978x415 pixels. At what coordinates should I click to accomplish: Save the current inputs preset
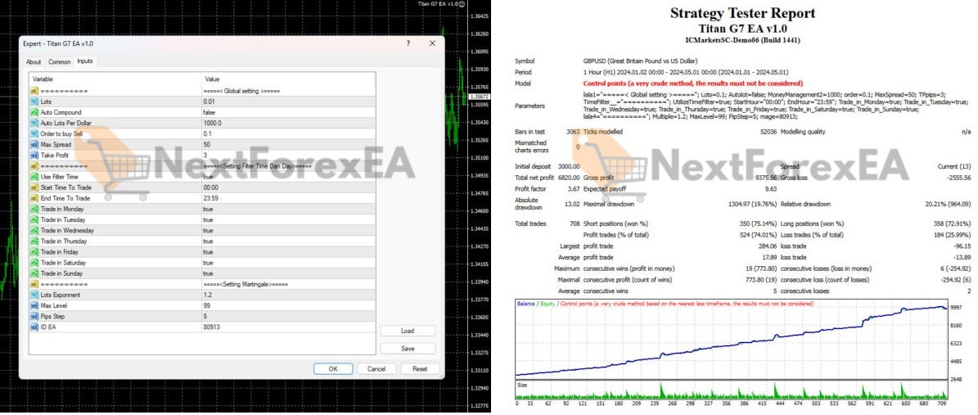tap(408, 349)
